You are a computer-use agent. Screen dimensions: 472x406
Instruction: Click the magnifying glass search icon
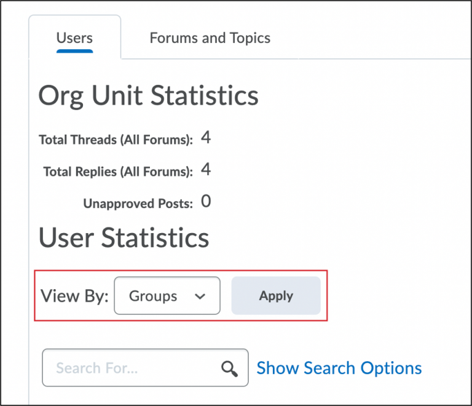tap(229, 368)
